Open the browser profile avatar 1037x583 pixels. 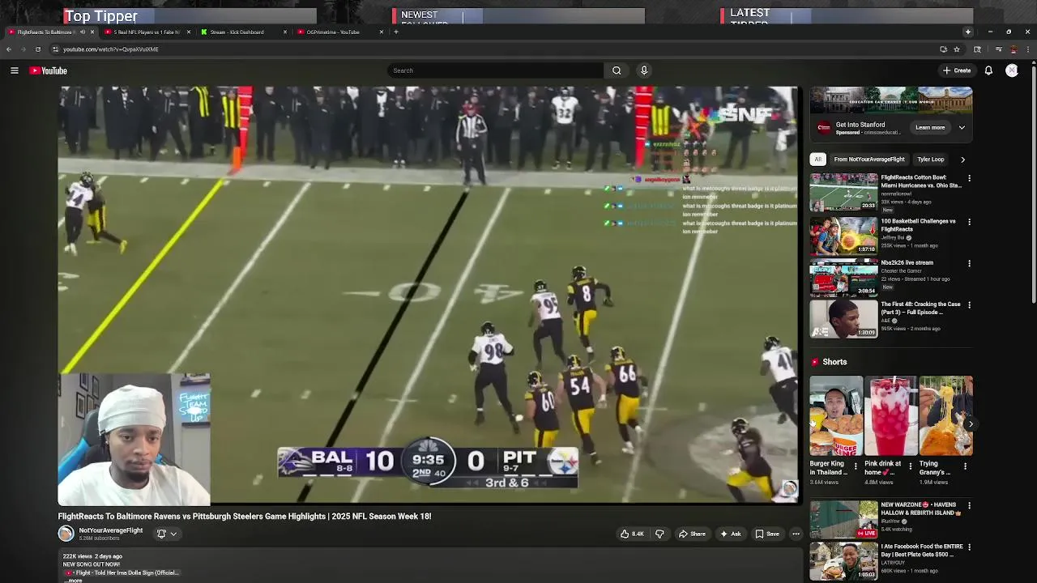[1013, 49]
